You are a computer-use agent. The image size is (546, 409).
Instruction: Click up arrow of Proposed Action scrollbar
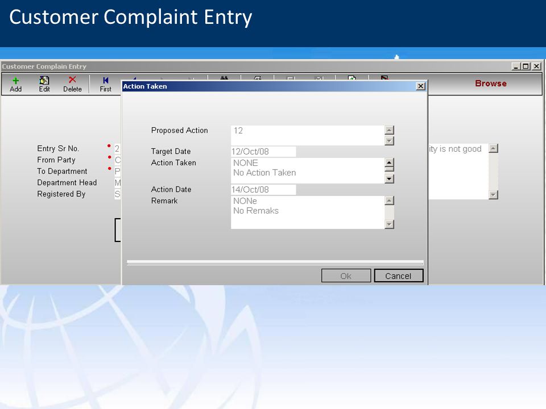point(389,130)
